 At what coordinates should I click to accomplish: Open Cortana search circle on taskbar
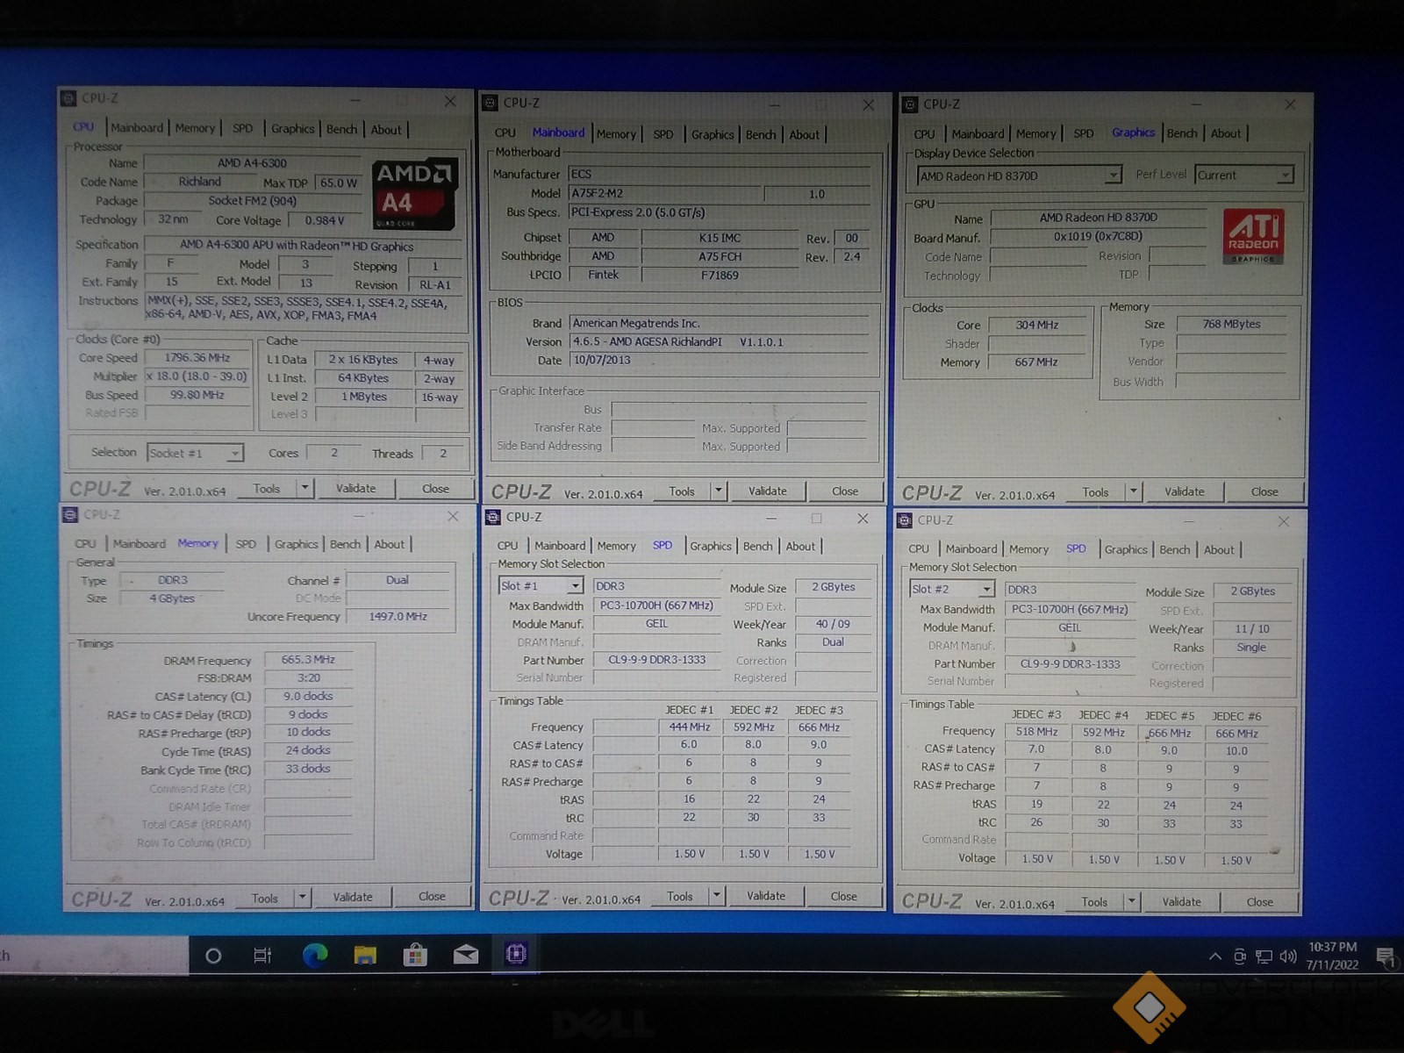click(213, 956)
